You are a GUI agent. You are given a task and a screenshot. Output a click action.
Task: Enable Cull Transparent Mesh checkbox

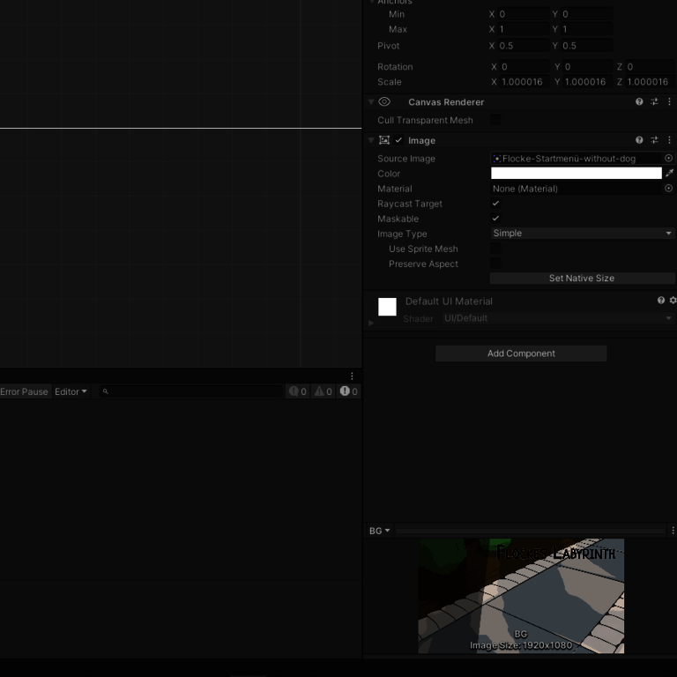point(495,120)
